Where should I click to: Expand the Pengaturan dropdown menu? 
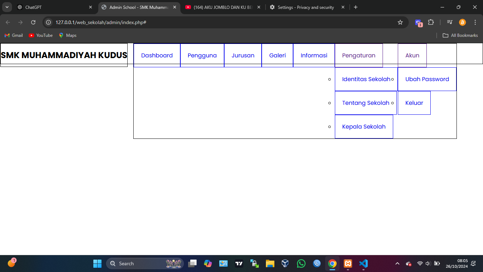[x=359, y=55]
